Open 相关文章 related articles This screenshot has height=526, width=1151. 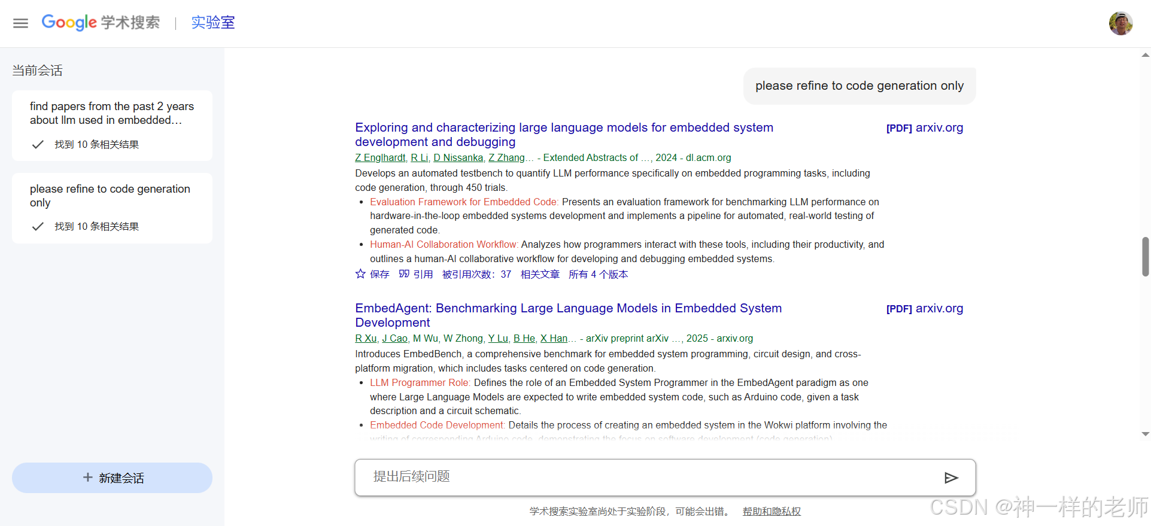pos(540,274)
